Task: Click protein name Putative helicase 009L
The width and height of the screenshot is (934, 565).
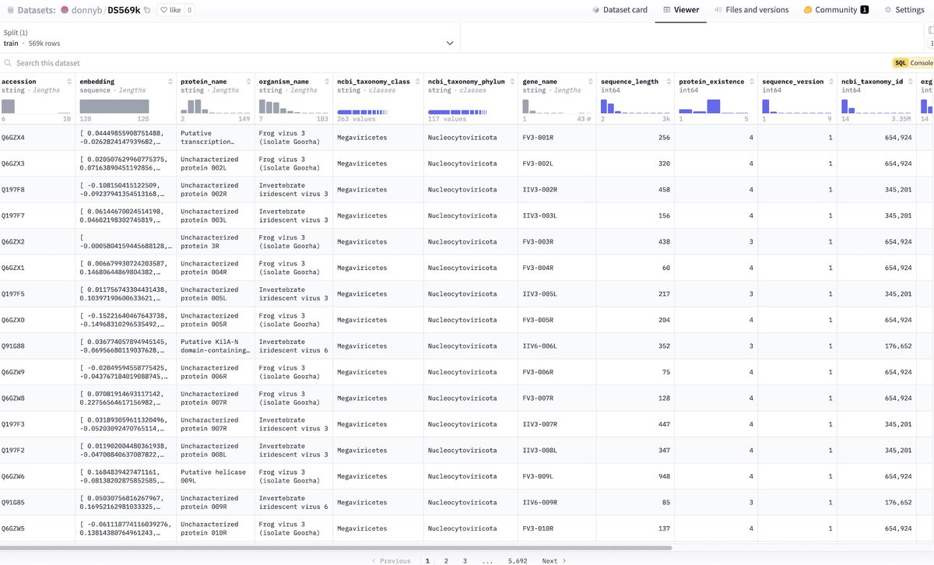Action: coord(213,476)
